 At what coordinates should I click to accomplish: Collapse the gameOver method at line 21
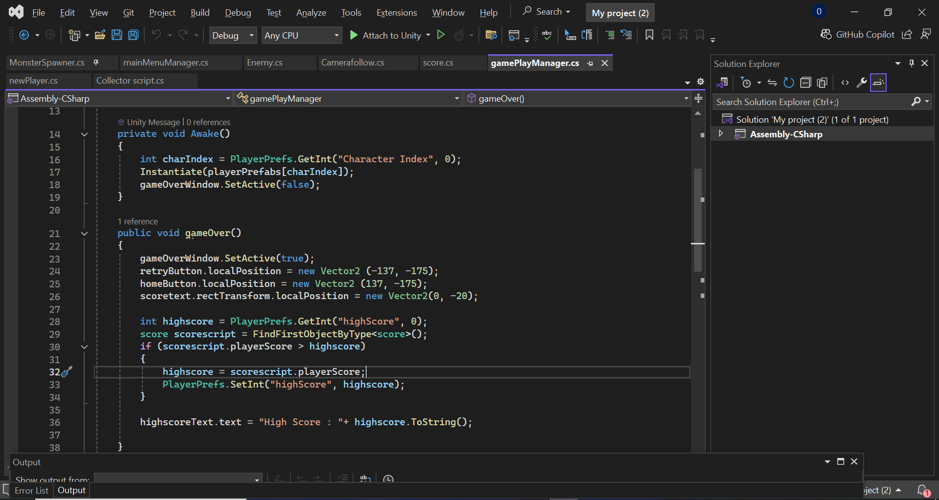[x=84, y=234]
